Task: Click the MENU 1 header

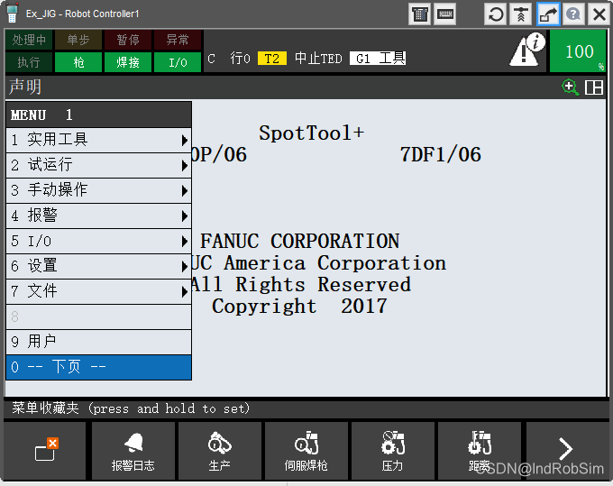Action: pos(98,115)
